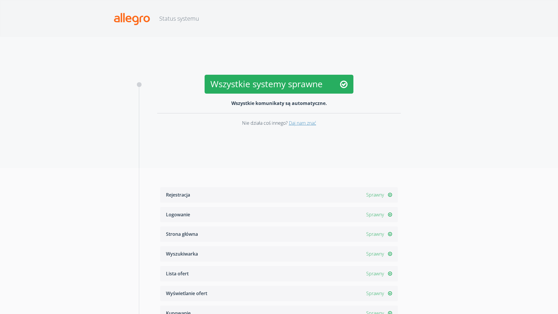The width and height of the screenshot is (558, 314).
Task: Click the Wszystkie komunikaty są automatyczne text
Action: (x=279, y=103)
